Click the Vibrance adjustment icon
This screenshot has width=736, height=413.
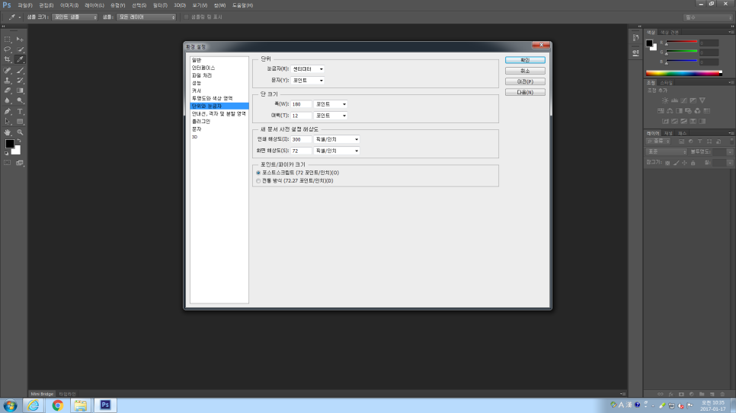click(702, 100)
